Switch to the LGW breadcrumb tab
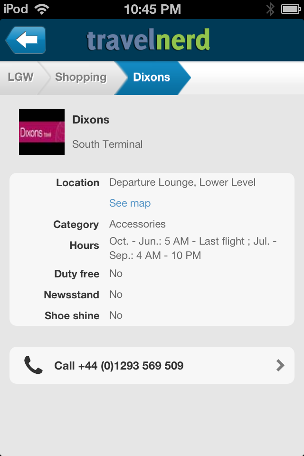304x456 pixels. click(x=21, y=76)
